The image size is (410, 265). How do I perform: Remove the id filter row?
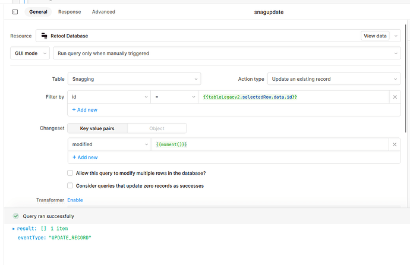coord(395,97)
